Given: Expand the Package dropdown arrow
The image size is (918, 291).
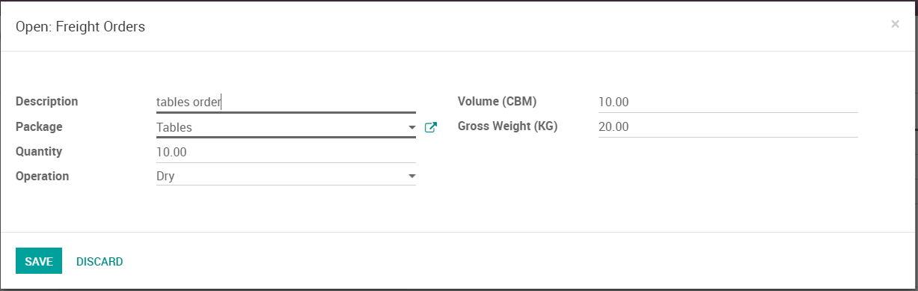Looking at the screenshot, I should click(x=411, y=128).
